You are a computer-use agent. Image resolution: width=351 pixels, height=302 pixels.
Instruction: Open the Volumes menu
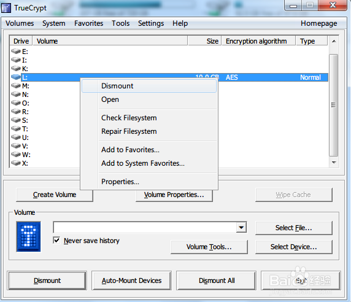tap(20, 23)
